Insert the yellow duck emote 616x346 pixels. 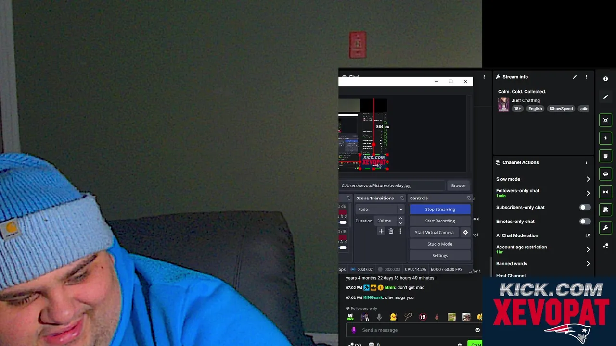(394, 317)
